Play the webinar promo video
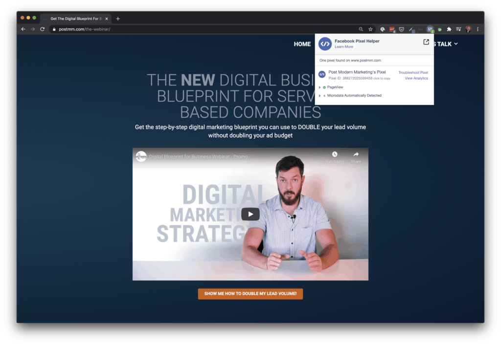 coord(250,214)
